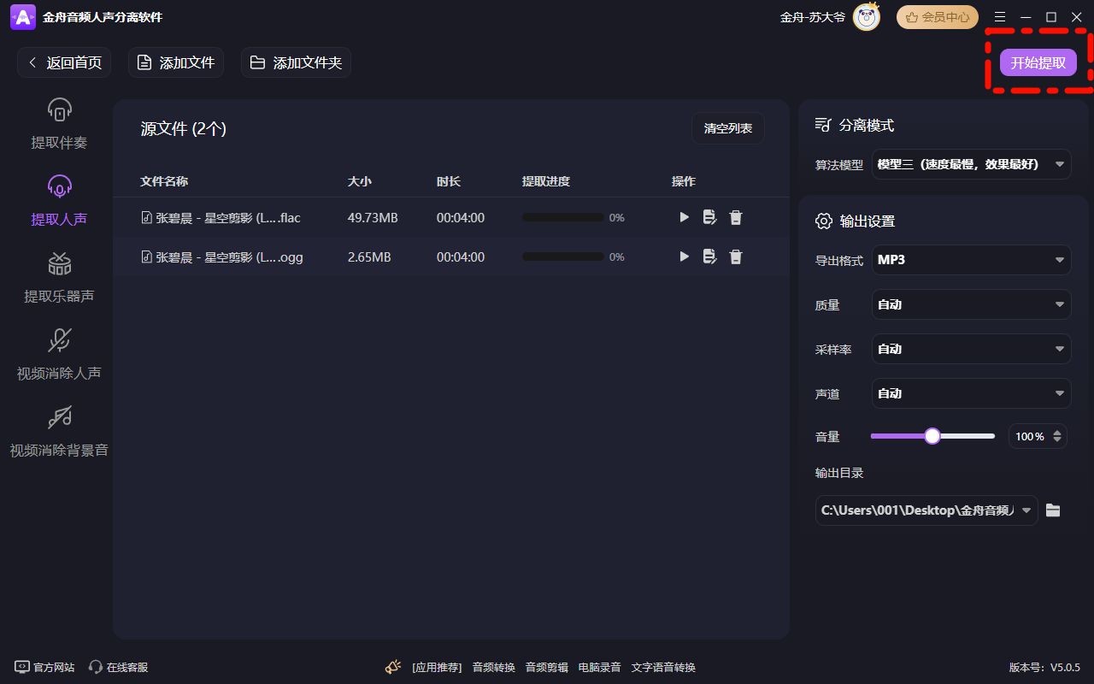Open the 音频转换 recommended app
The width and height of the screenshot is (1094, 684).
click(x=494, y=667)
